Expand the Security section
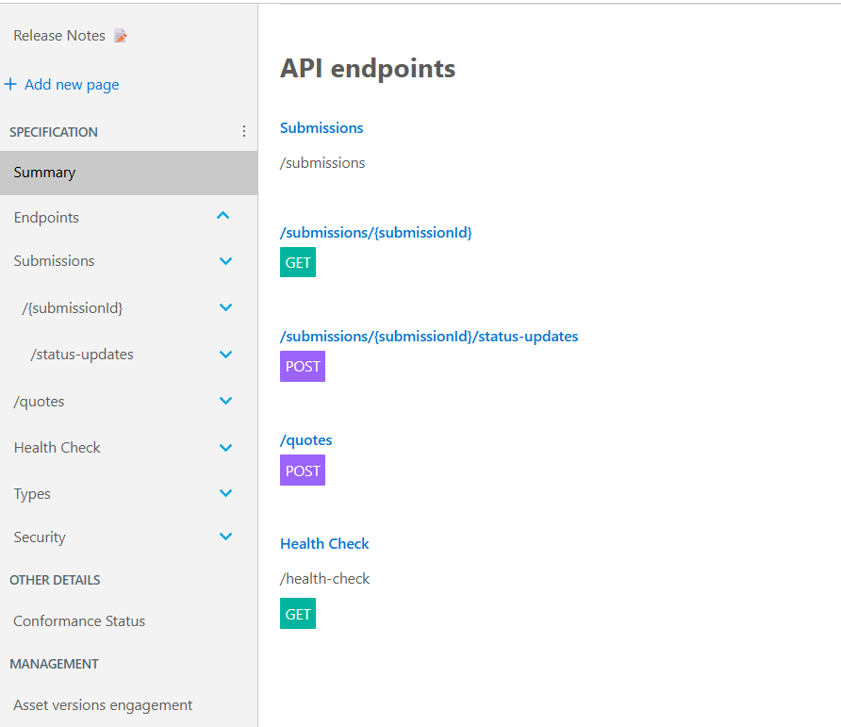This screenshot has height=727, width=841. tap(224, 536)
